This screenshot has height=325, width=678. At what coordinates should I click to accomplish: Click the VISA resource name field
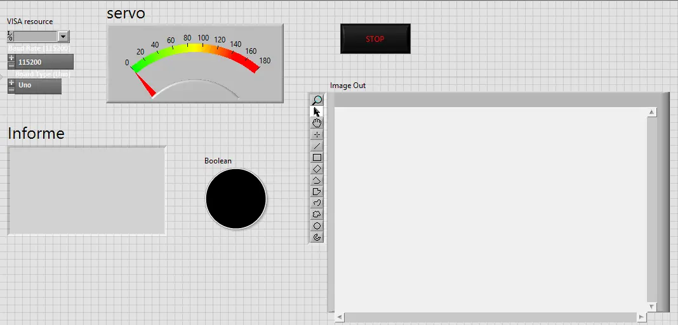coord(36,37)
